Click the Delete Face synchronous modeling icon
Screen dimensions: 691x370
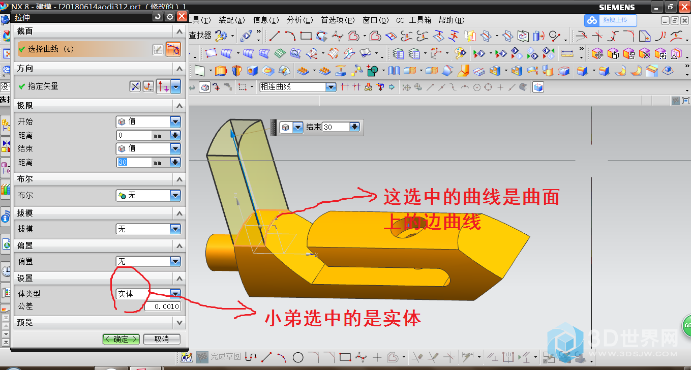click(x=645, y=54)
